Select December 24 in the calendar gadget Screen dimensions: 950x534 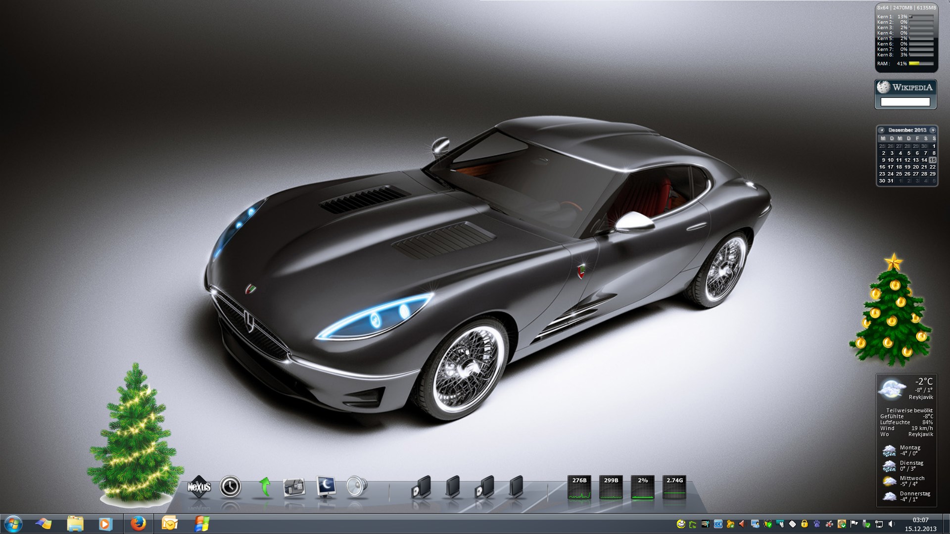[x=890, y=174]
